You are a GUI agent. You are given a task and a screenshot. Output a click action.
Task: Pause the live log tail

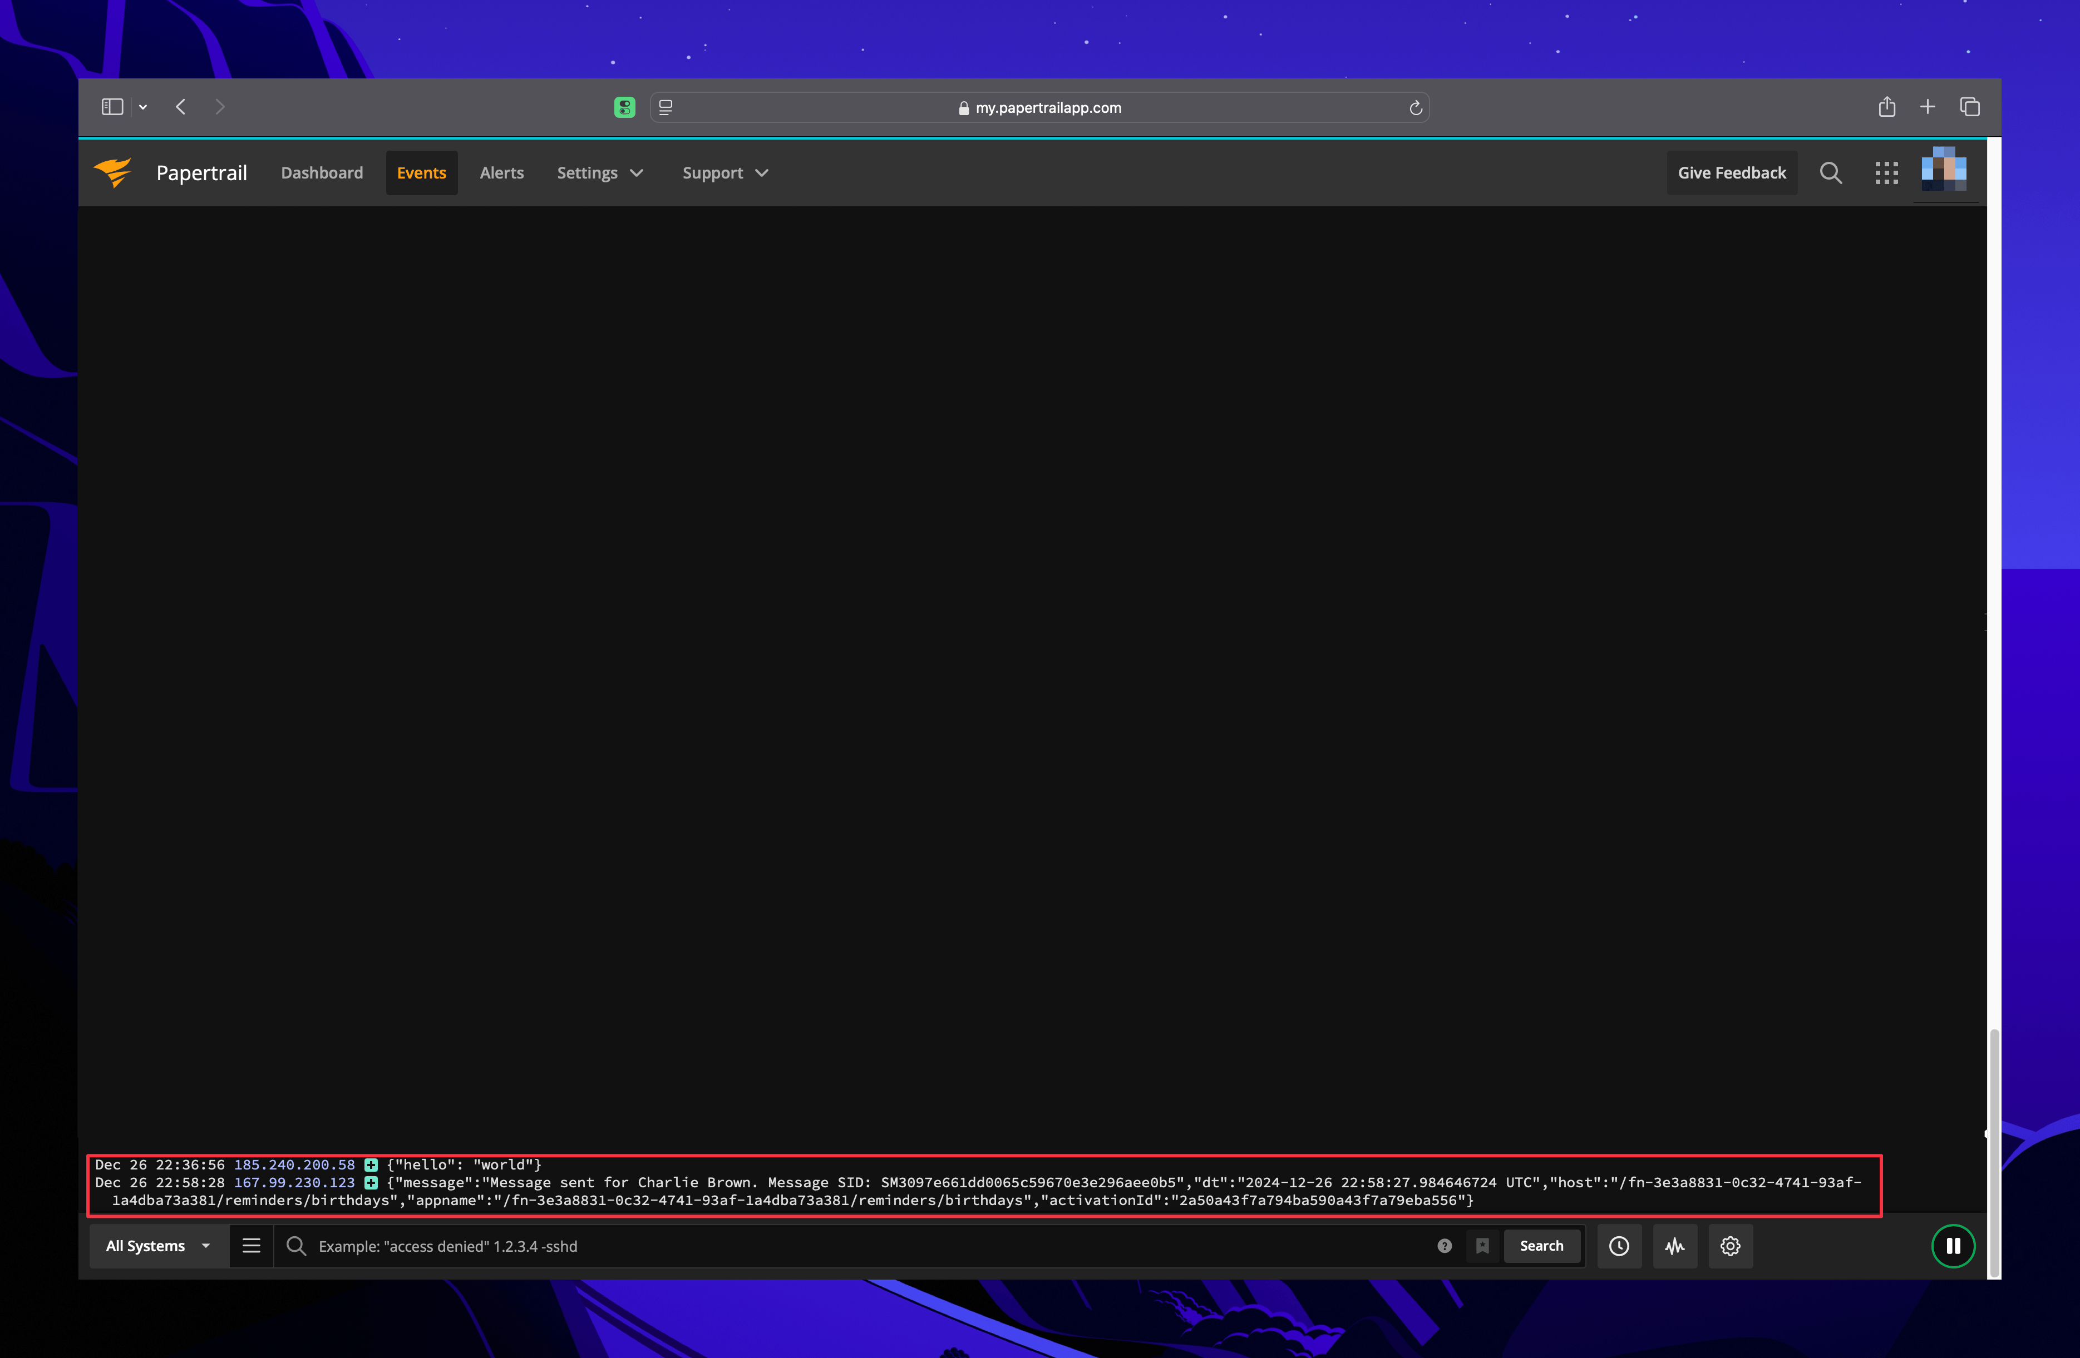(1953, 1246)
